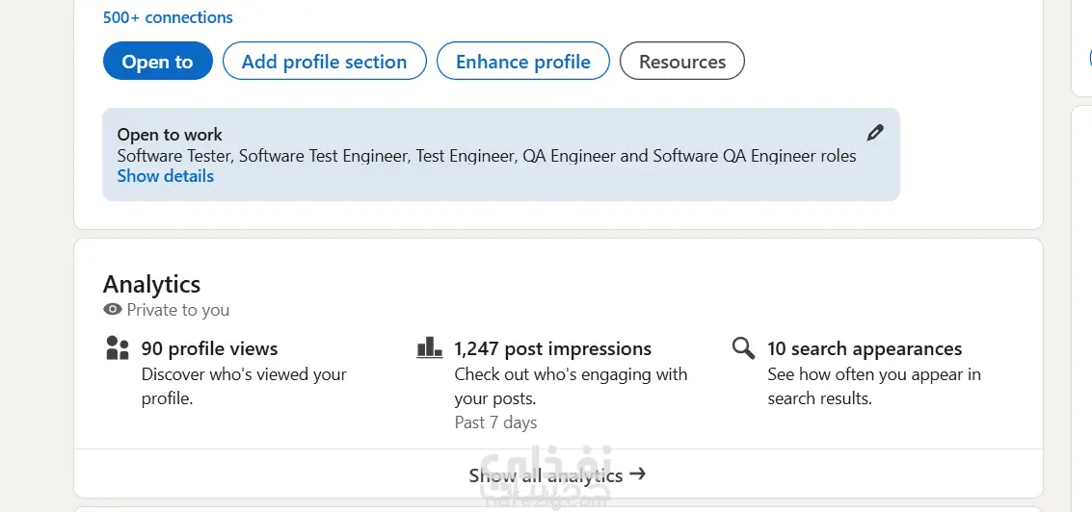The image size is (1092, 512).
Task: Edit Open to work preferences with pencil icon
Action: (875, 132)
